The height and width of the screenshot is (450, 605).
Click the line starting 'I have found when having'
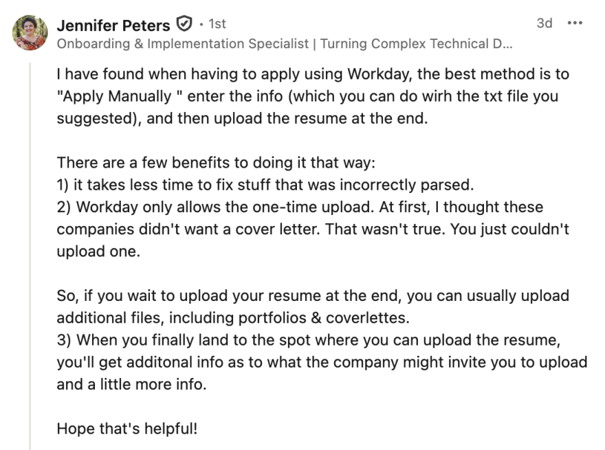click(x=313, y=74)
